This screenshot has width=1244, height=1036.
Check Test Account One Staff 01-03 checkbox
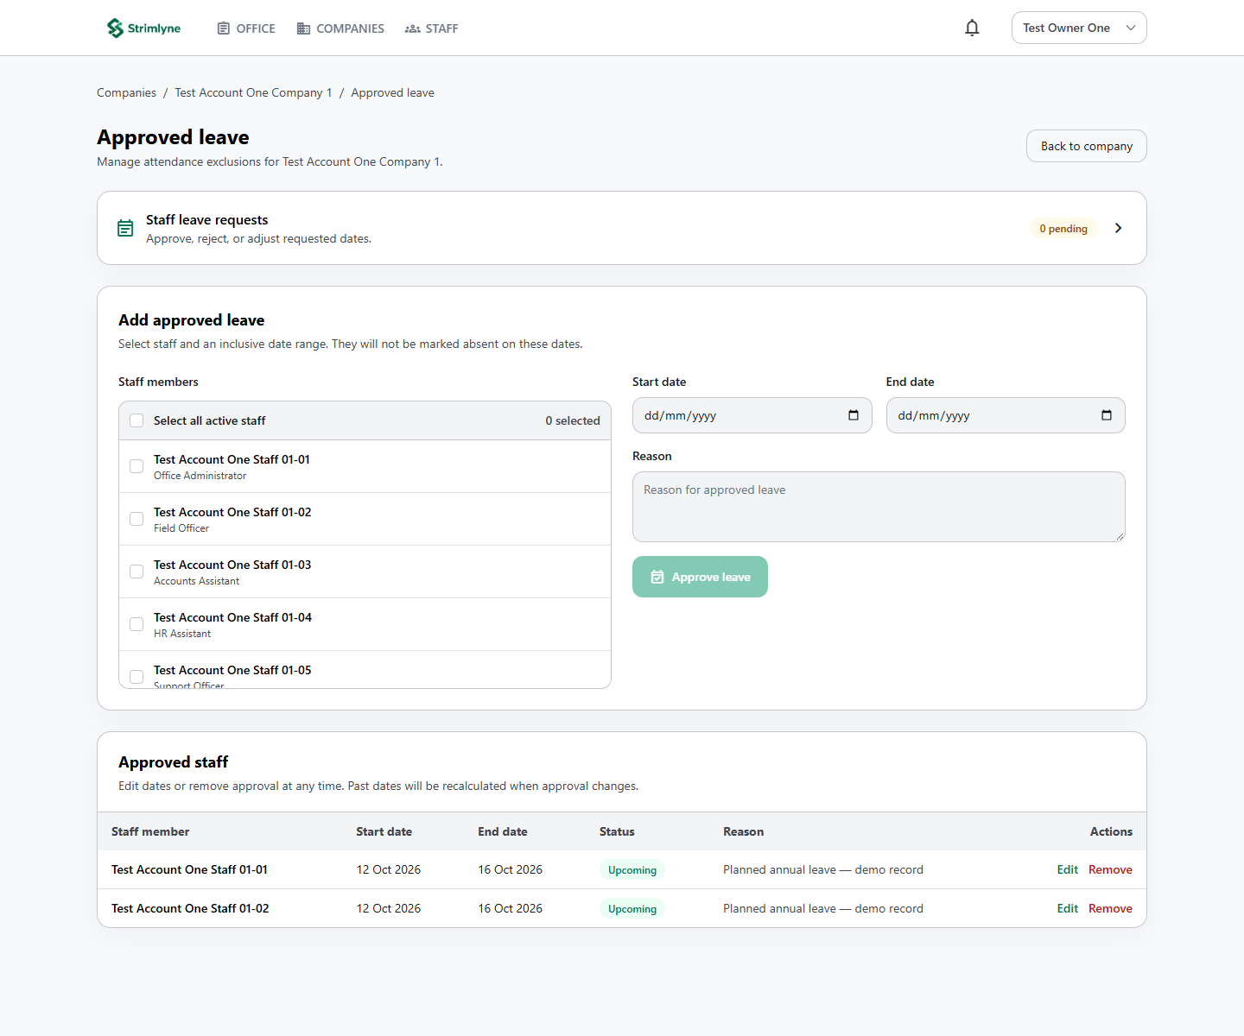[x=136, y=572]
